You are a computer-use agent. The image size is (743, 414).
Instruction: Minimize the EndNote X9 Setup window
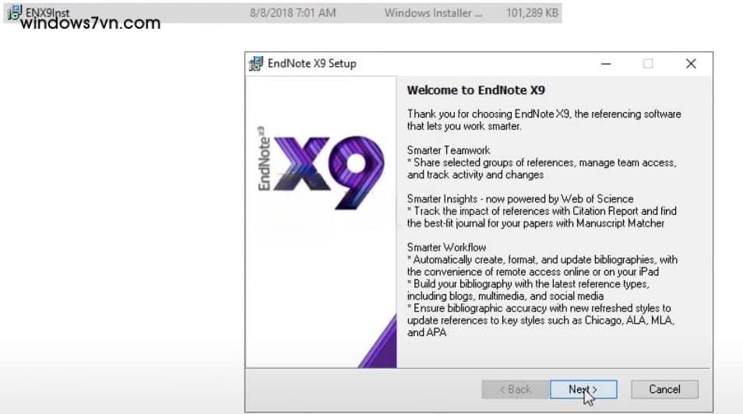604,64
